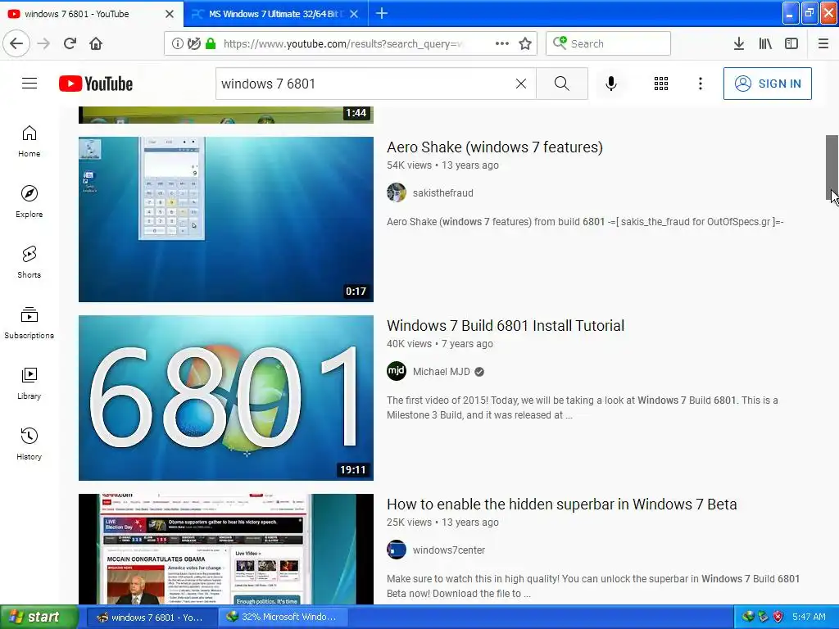The image size is (839, 629).
Task: Reload the current page
Action: (70, 43)
